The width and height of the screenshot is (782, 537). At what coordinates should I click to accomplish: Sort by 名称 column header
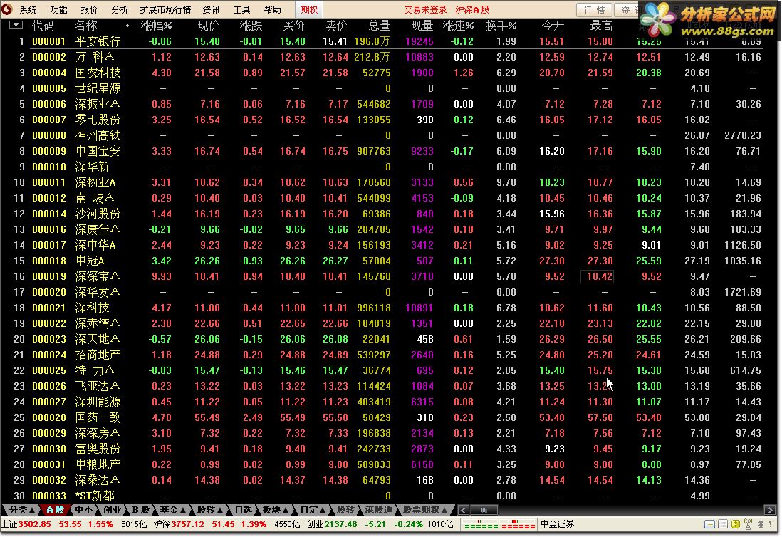[x=85, y=26]
